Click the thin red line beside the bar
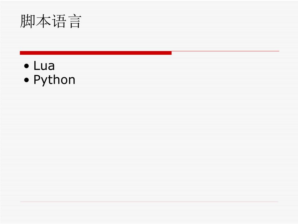 pos(225,51)
